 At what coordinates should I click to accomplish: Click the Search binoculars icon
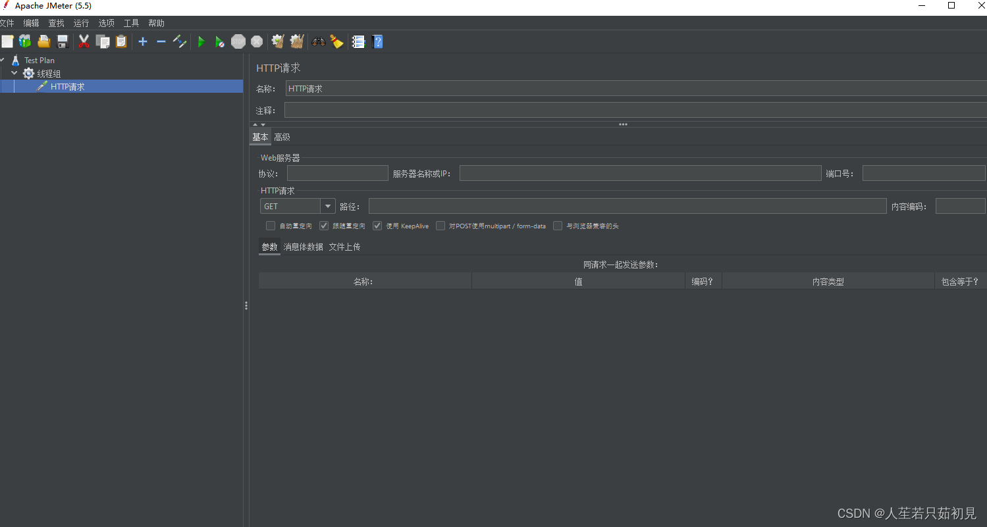point(319,41)
